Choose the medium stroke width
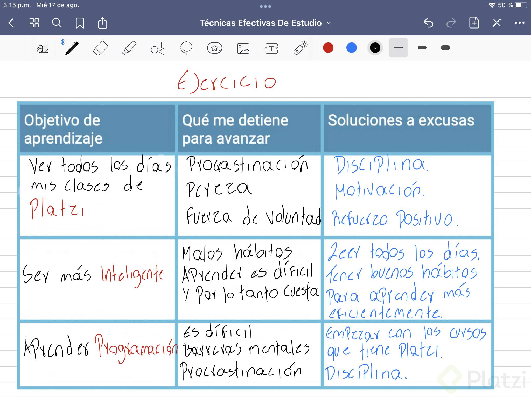The width and height of the screenshot is (531, 398). pyautogui.click(x=422, y=48)
